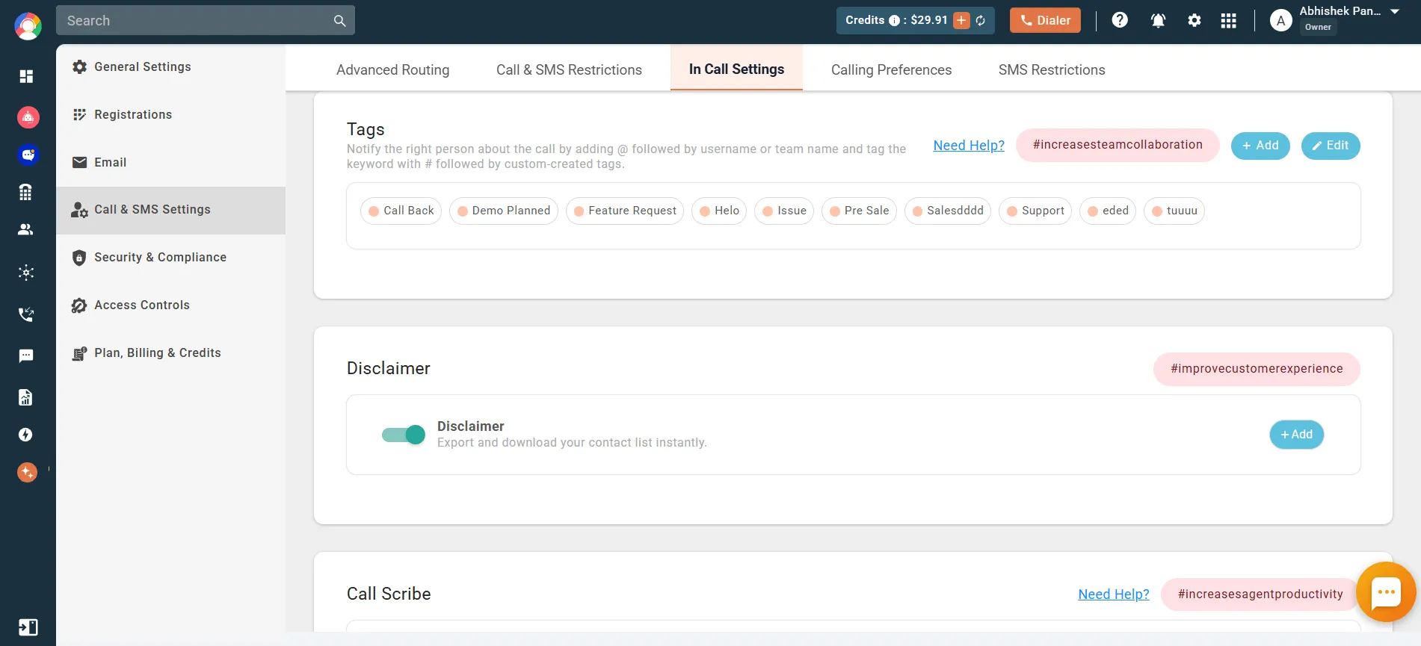Screen dimensions: 1421x646
Task: Open the red bot icon in left rail
Action: (28, 117)
